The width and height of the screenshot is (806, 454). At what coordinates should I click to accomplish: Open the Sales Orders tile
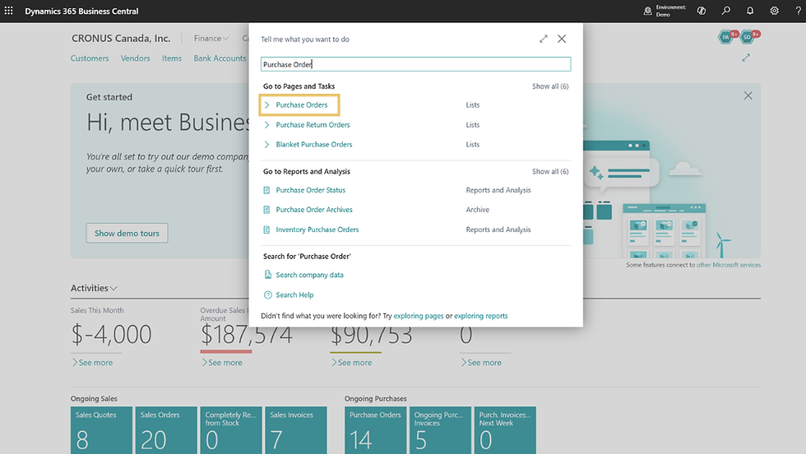coord(166,430)
